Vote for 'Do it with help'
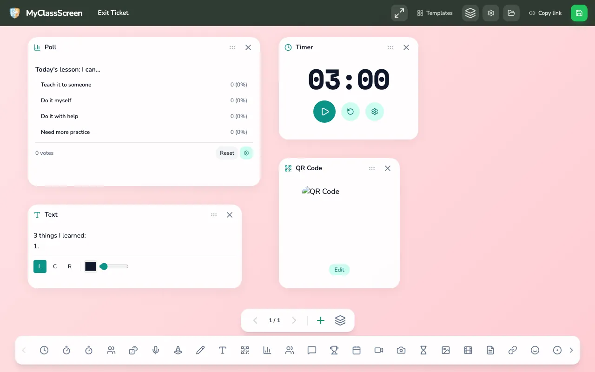 point(144,116)
